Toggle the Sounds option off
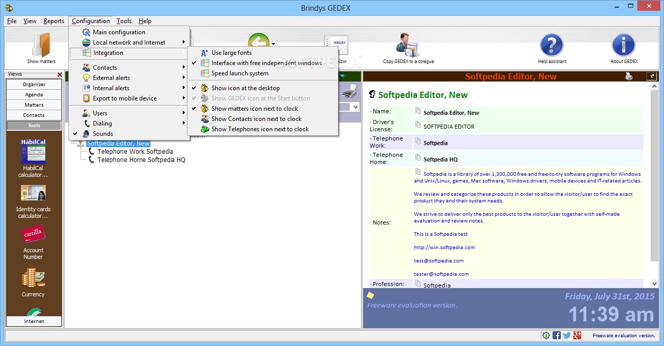The image size is (664, 346). pyautogui.click(x=129, y=134)
